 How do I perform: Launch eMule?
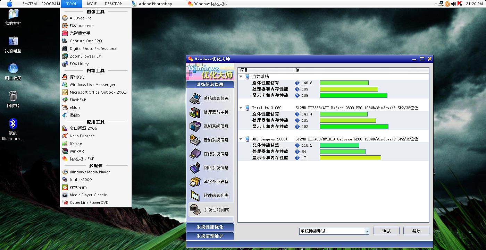[96, 107]
